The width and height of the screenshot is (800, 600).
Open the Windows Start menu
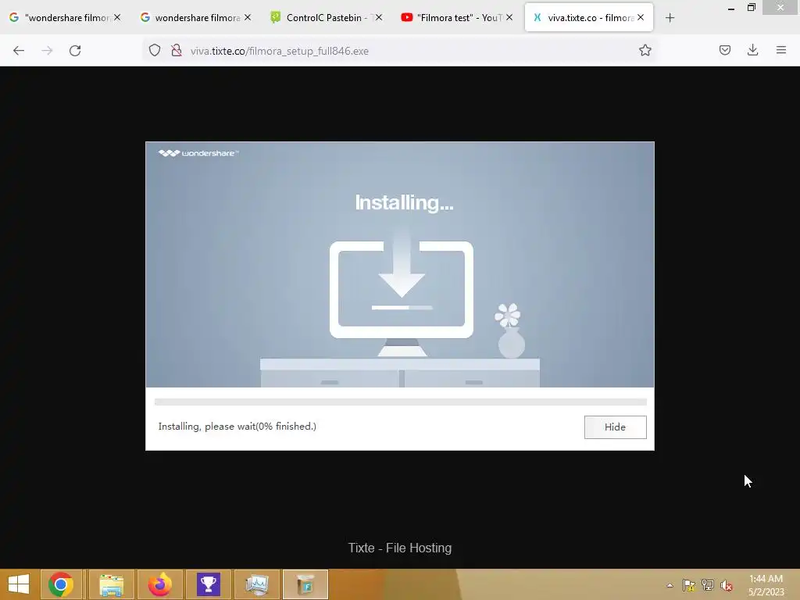pyautogui.click(x=19, y=584)
